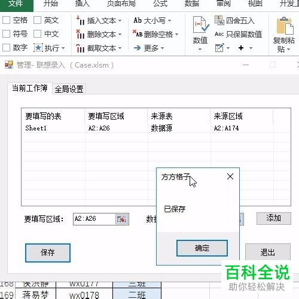Click the Delete Spaces (删除空格) icon
This screenshot has height=299, width=299.
(138, 33)
